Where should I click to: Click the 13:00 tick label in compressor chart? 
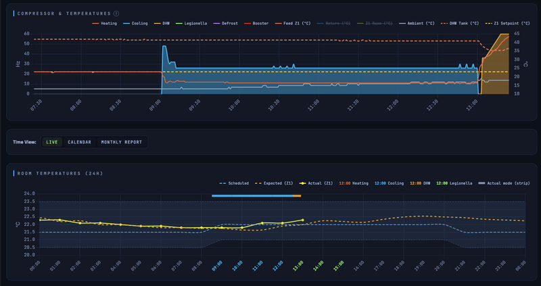472,105
